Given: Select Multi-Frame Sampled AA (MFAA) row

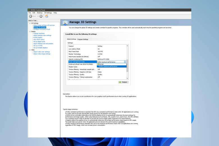Looking at the screenshot, I should point(97,57).
